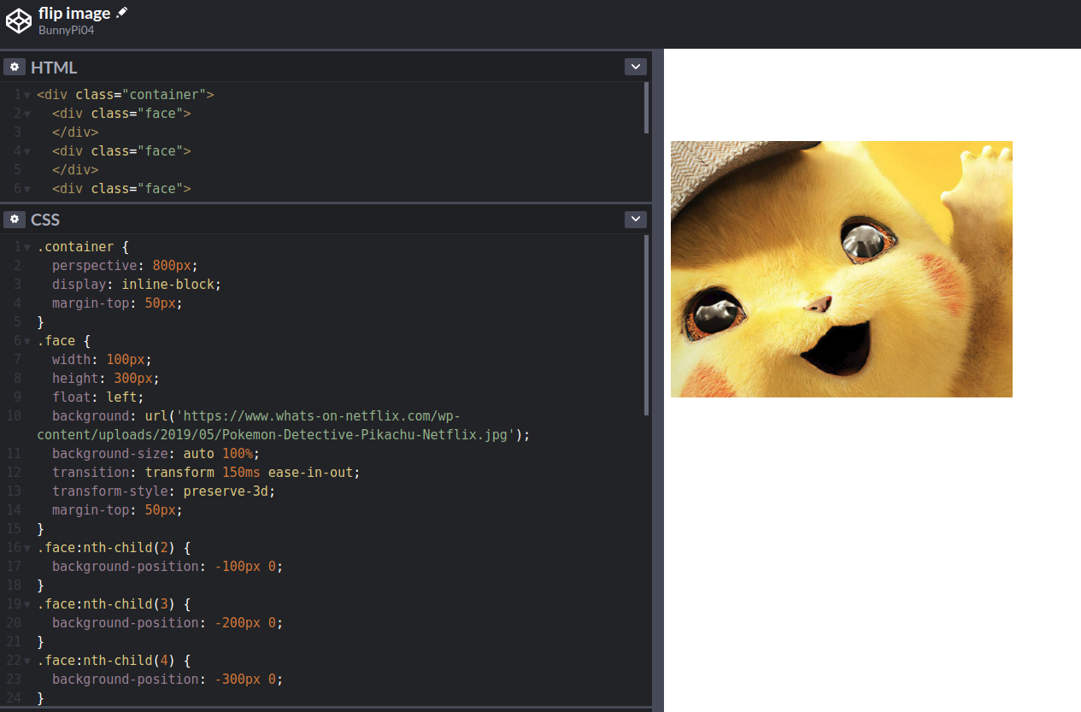
Task: Click the HTML editor vertical scrollbar
Action: [x=647, y=108]
